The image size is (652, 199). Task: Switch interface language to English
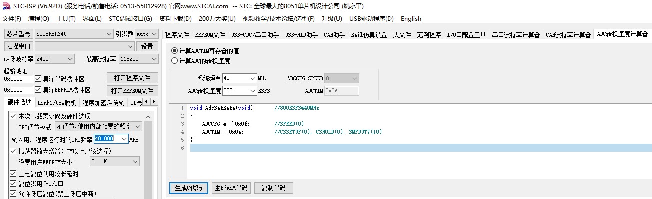[411, 19]
